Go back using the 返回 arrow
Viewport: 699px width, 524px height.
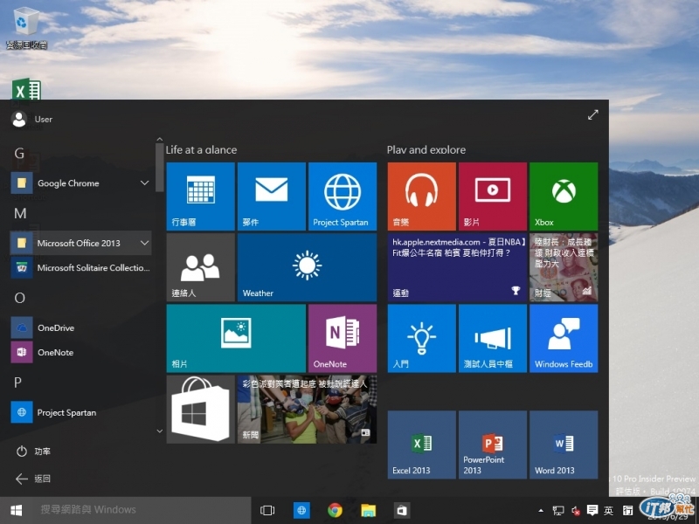[x=33, y=479]
